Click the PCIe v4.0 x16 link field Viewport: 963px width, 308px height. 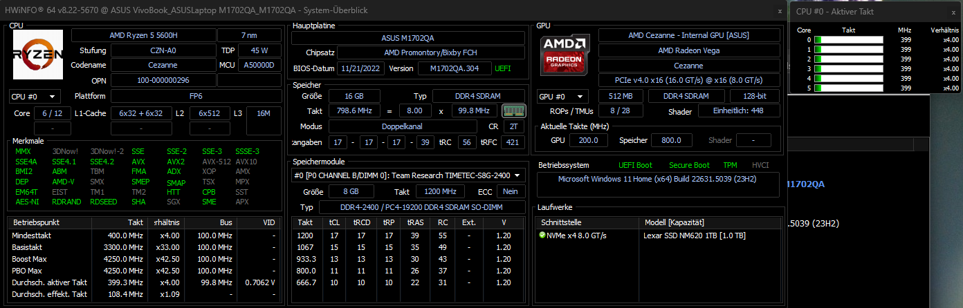coord(689,81)
